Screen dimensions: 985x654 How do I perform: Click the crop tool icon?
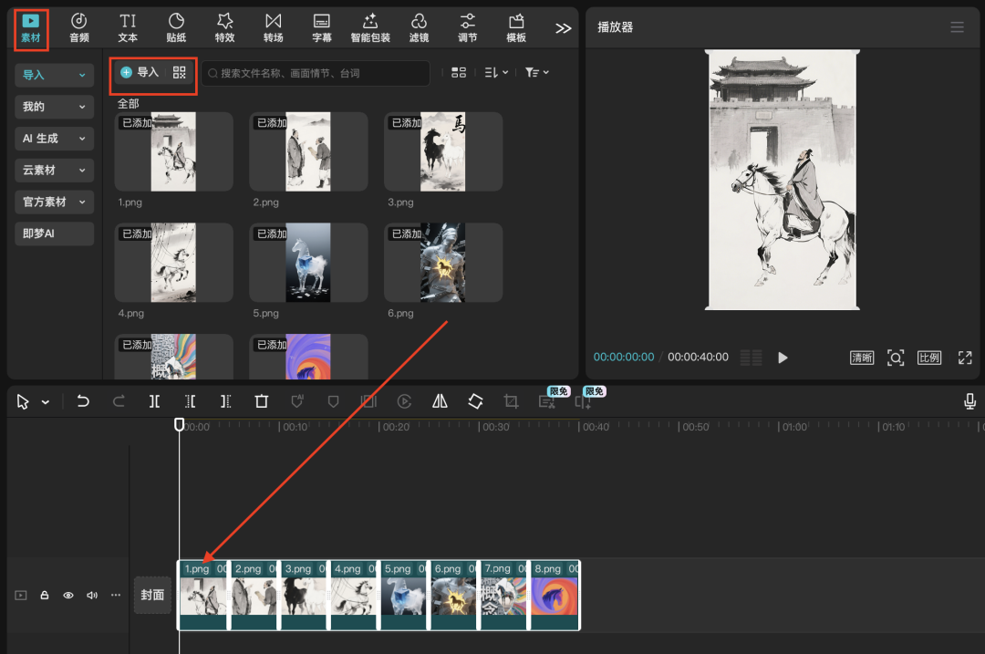pyautogui.click(x=511, y=401)
